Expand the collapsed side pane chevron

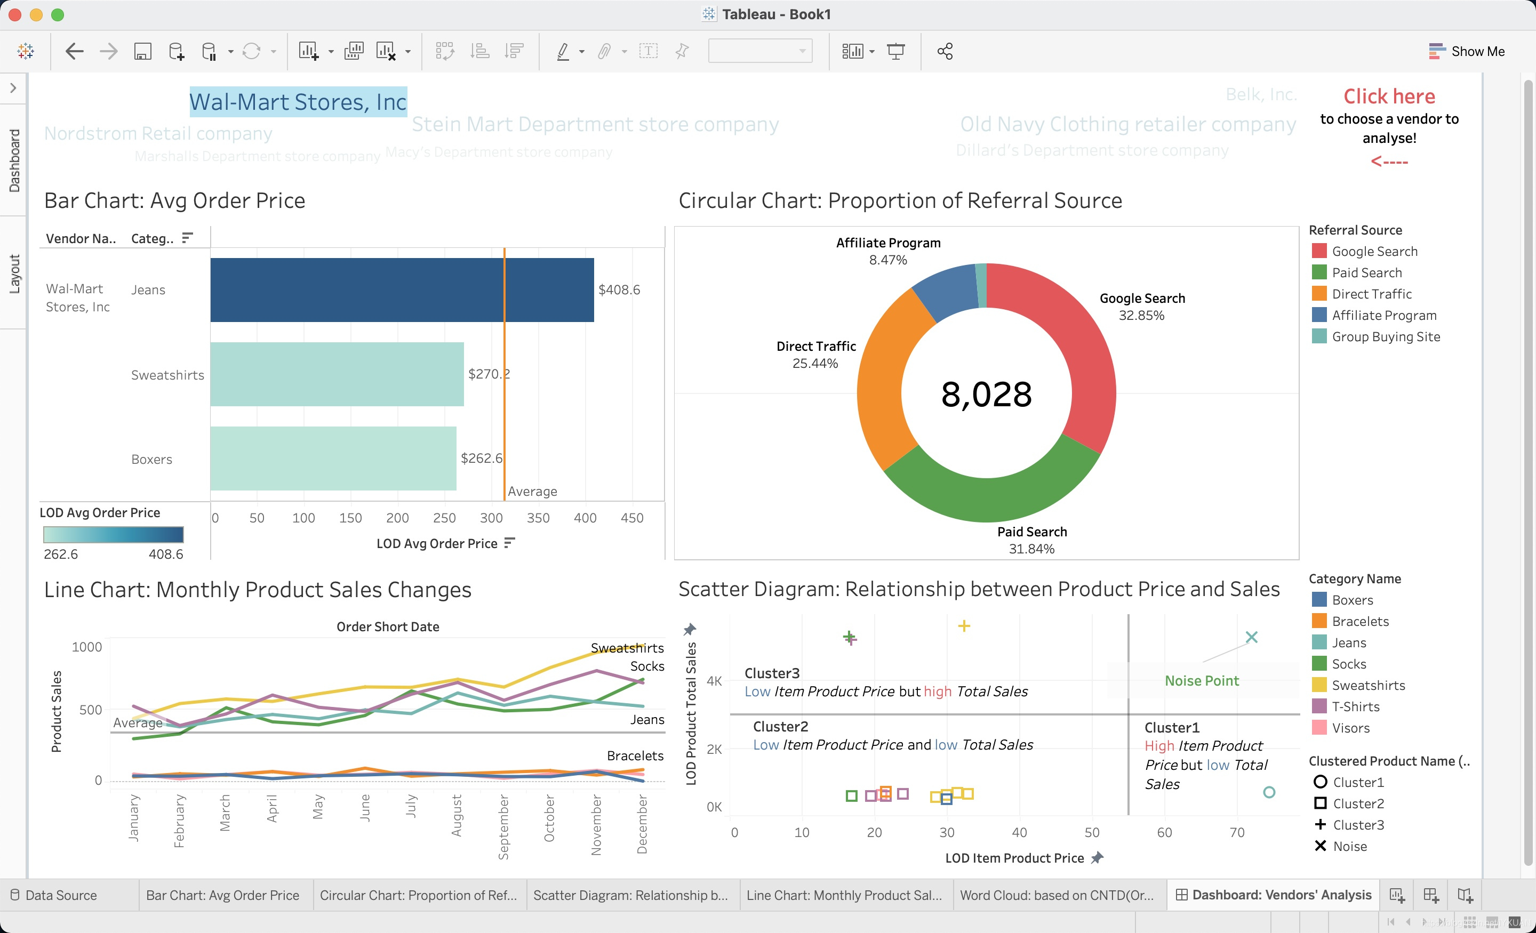[x=13, y=88]
